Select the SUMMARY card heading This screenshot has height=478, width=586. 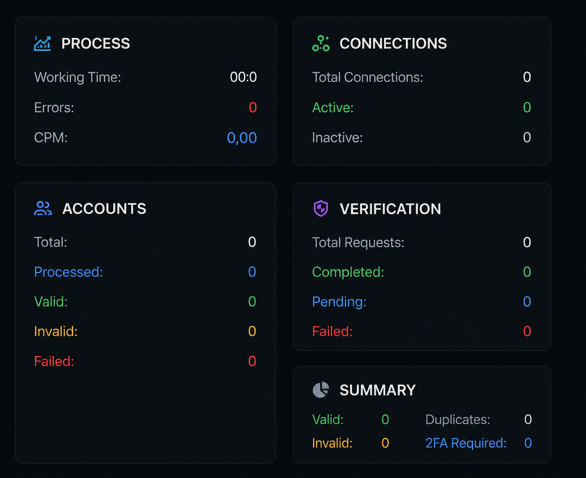click(377, 390)
